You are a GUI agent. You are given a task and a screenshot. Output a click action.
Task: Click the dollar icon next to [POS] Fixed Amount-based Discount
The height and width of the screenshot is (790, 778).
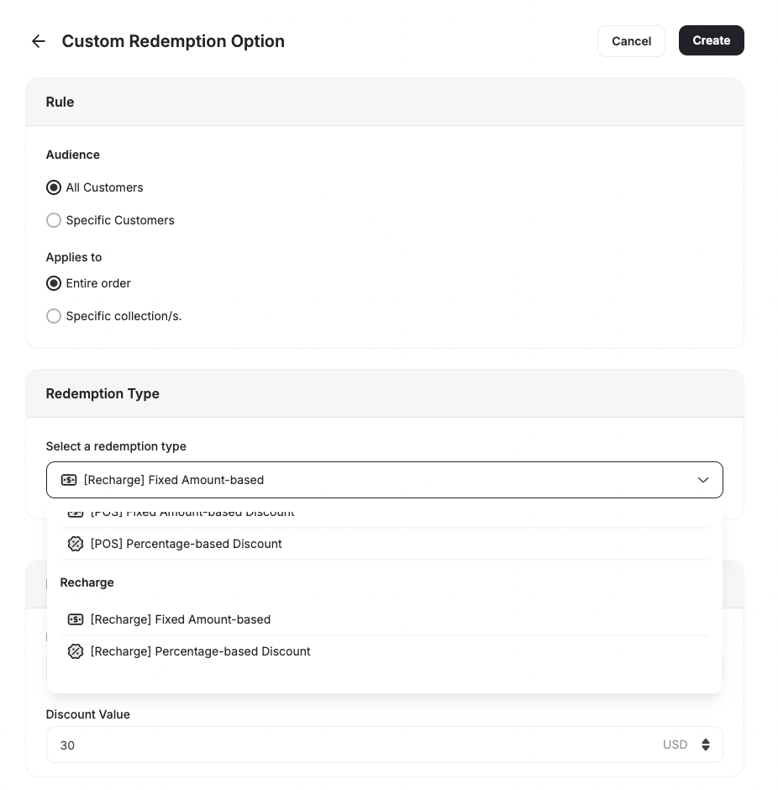pos(75,512)
